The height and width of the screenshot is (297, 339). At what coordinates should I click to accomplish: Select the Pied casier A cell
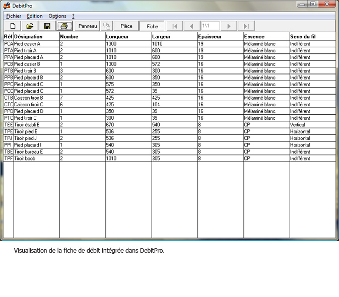click(x=37, y=44)
